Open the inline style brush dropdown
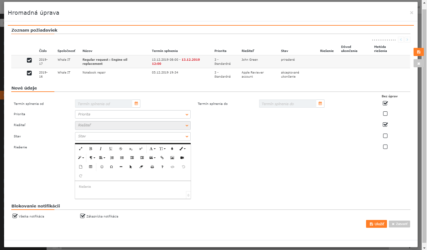This screenshot has height=250, width=427. coord(182,149)
